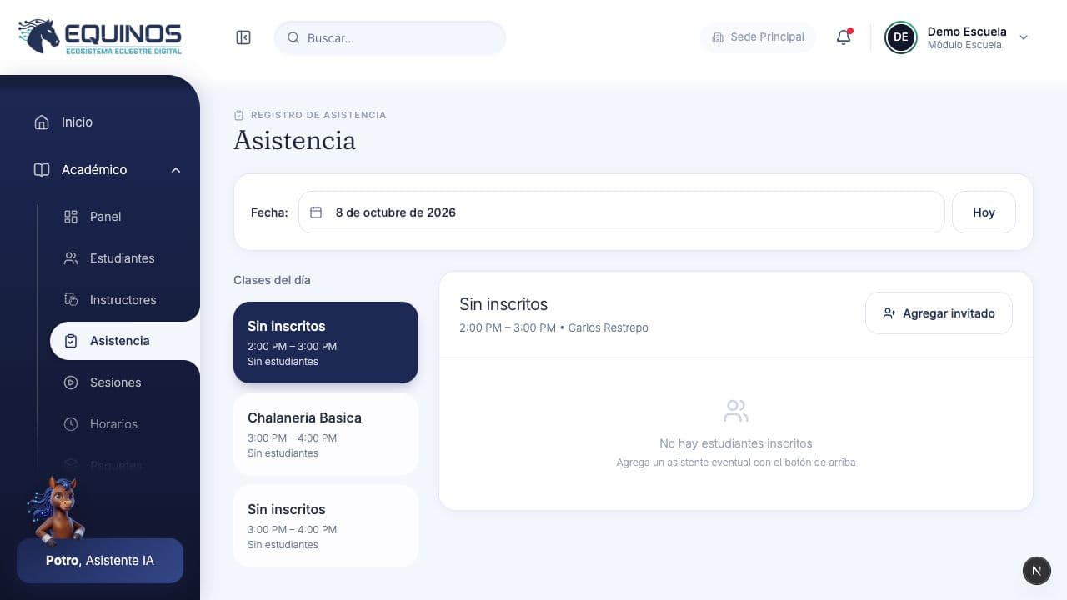Click the "REGISTRO DE ASISTENCIA" breadcrumb label
Image resolution: width=1067 pixels, height=600 pixels.
point(318,115)
